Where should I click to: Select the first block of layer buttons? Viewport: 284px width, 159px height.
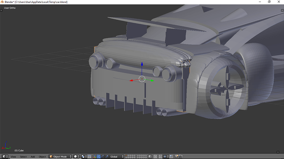pos(130,157)
